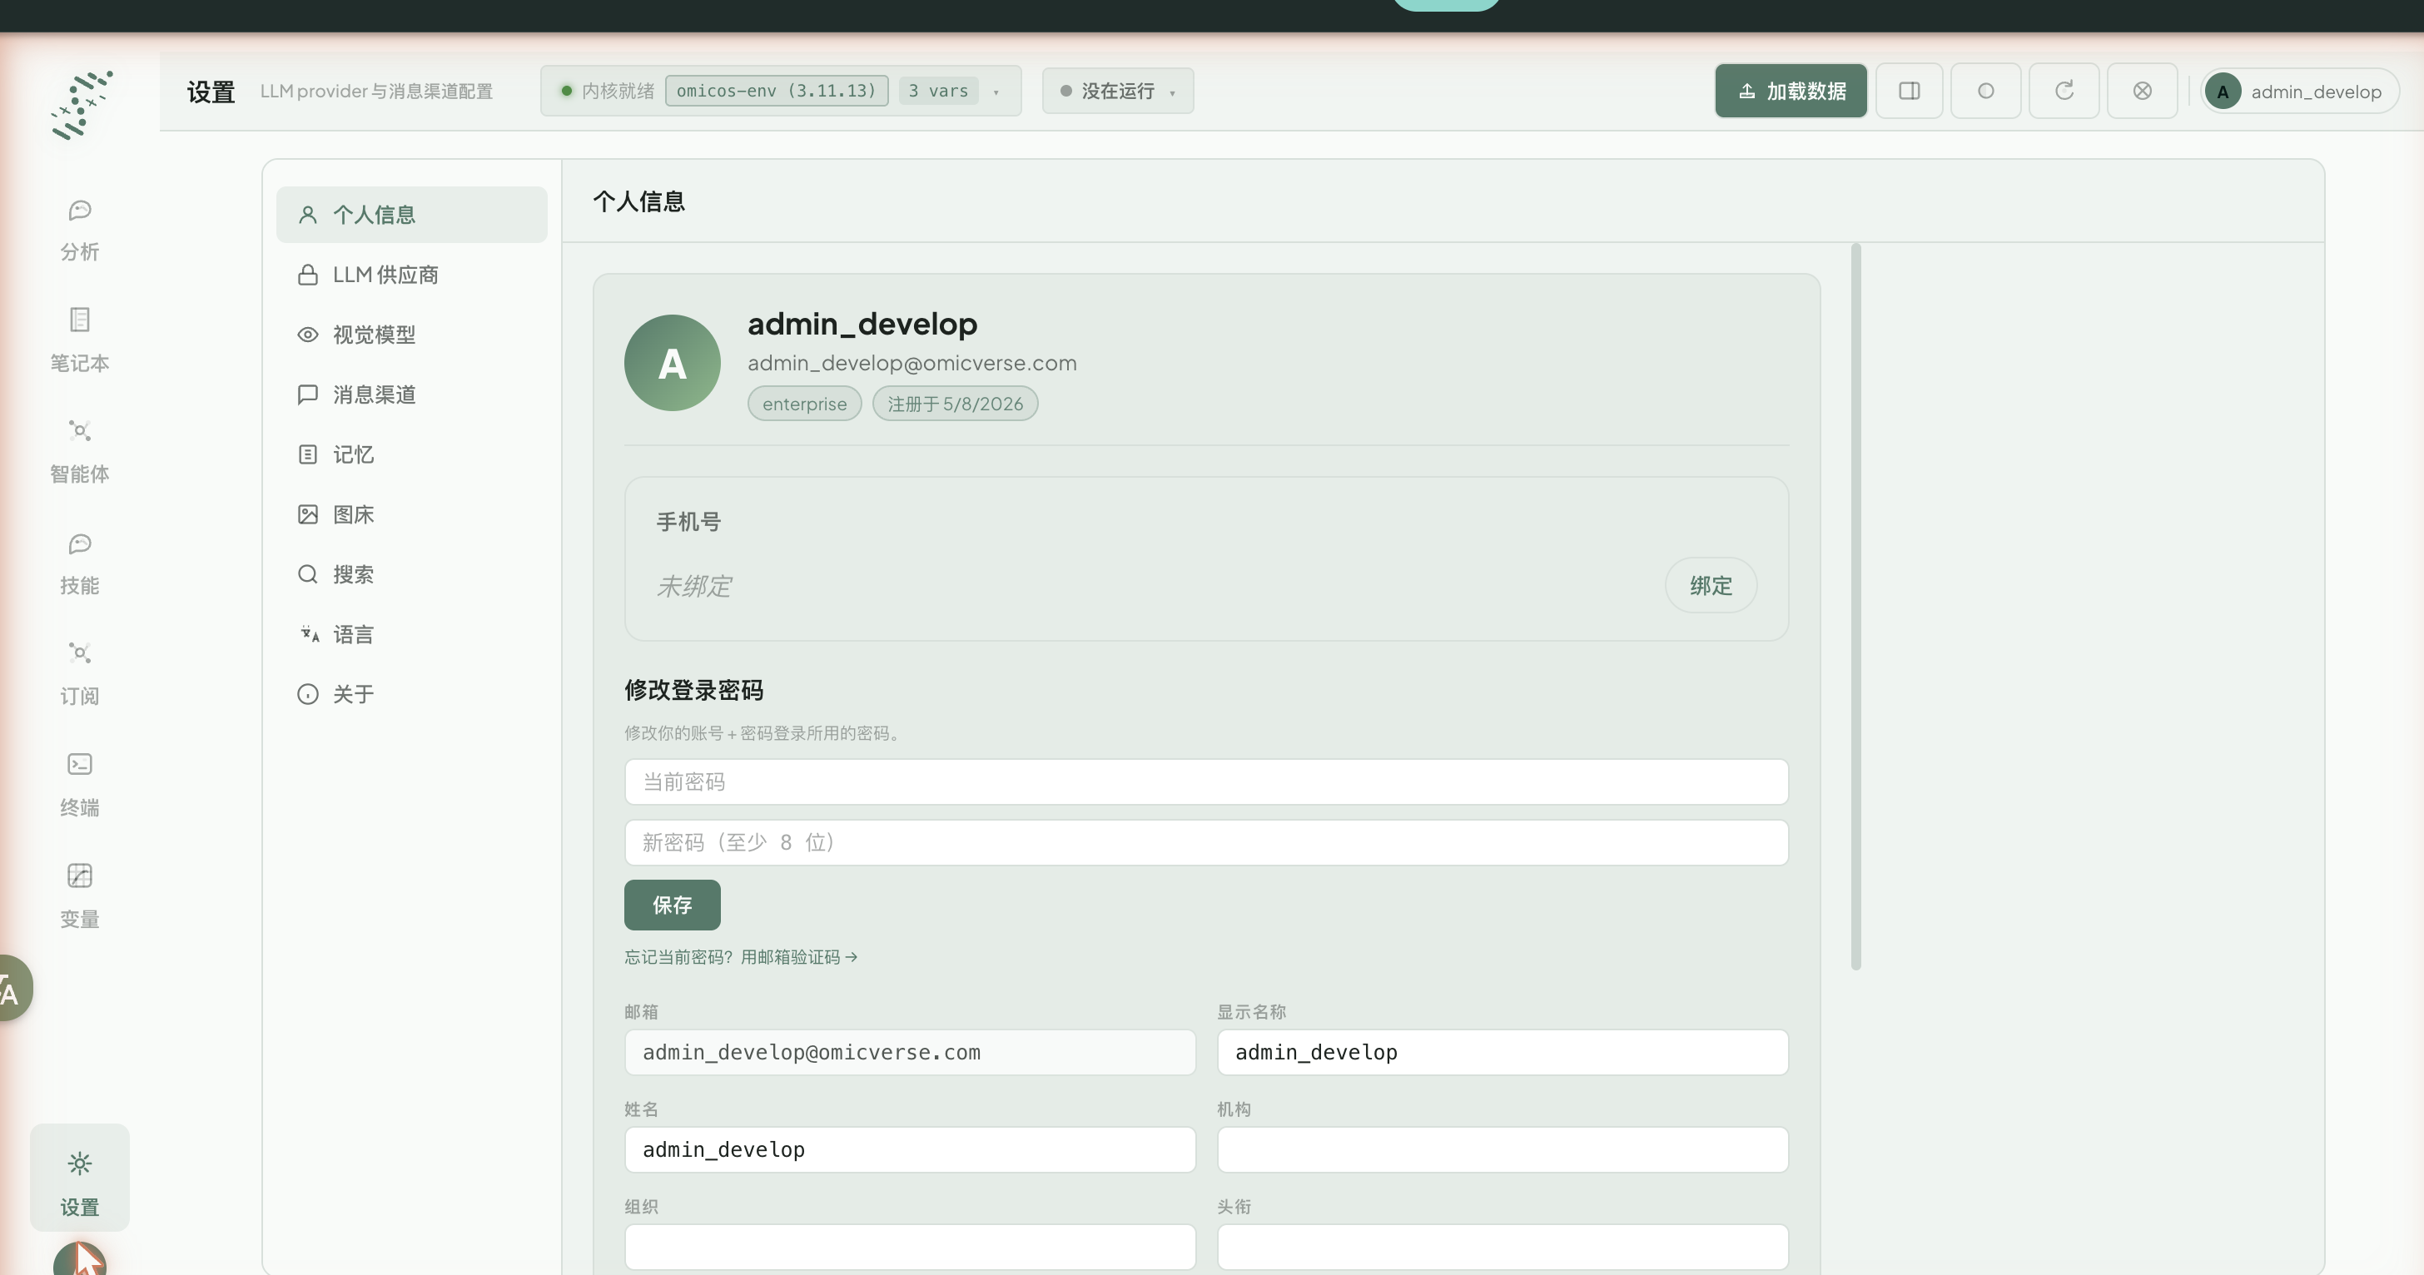Click the 姓名 input field
2424x1275 pixels.
[x=910, y=1150]
